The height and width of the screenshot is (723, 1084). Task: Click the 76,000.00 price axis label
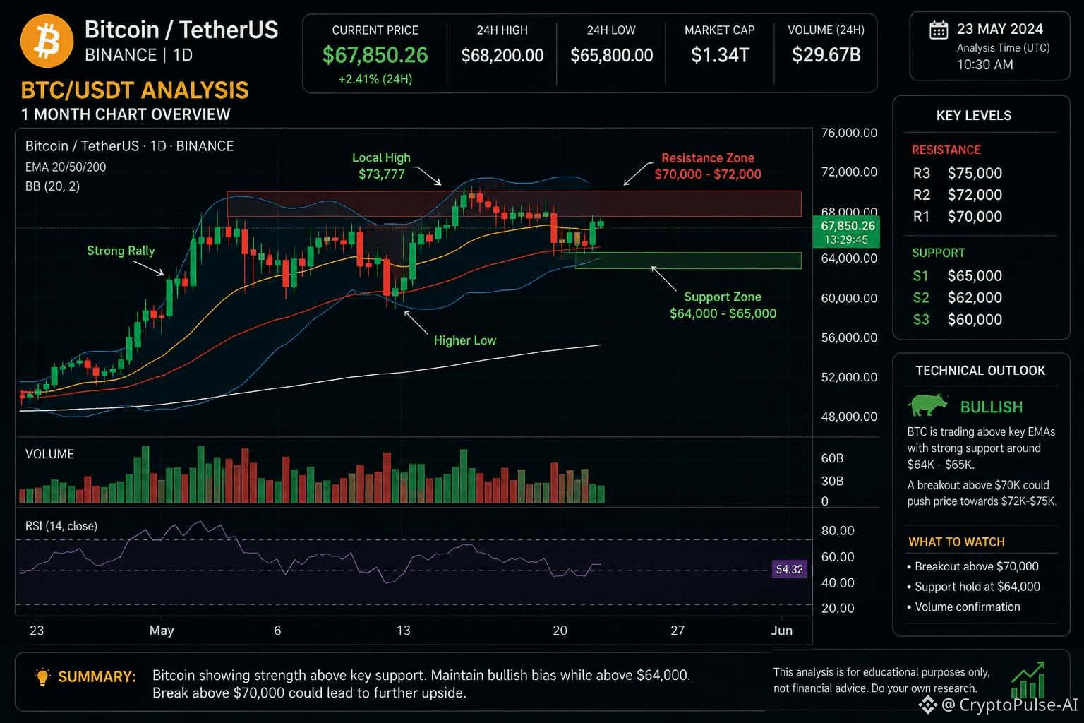[849, 133]
